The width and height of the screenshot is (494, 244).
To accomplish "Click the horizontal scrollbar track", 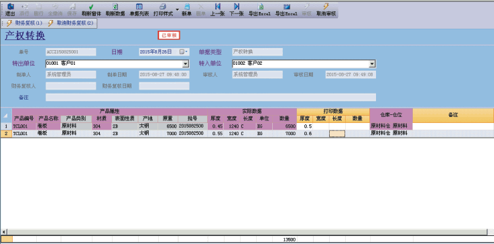I will (247, 232).
